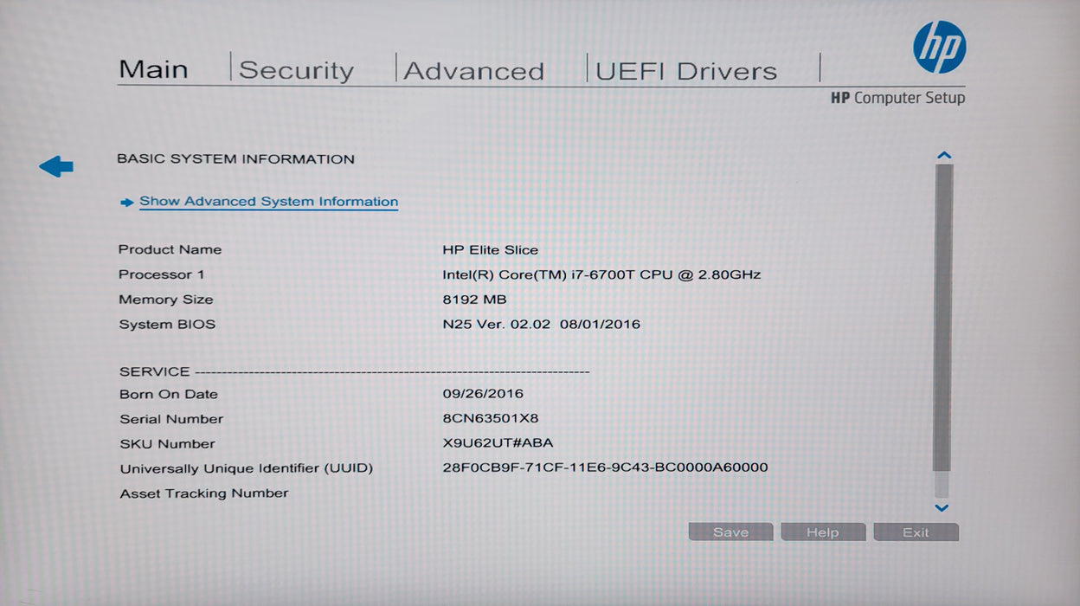Click the SKU value X9U62UT#ABA
1080x606 pixels.
coord(497,444)
